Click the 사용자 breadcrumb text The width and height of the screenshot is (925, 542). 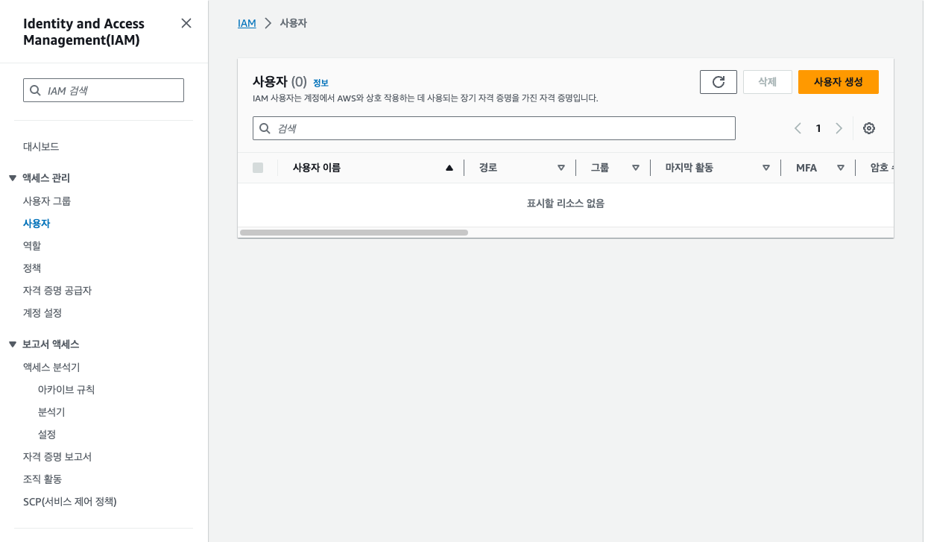294,23
